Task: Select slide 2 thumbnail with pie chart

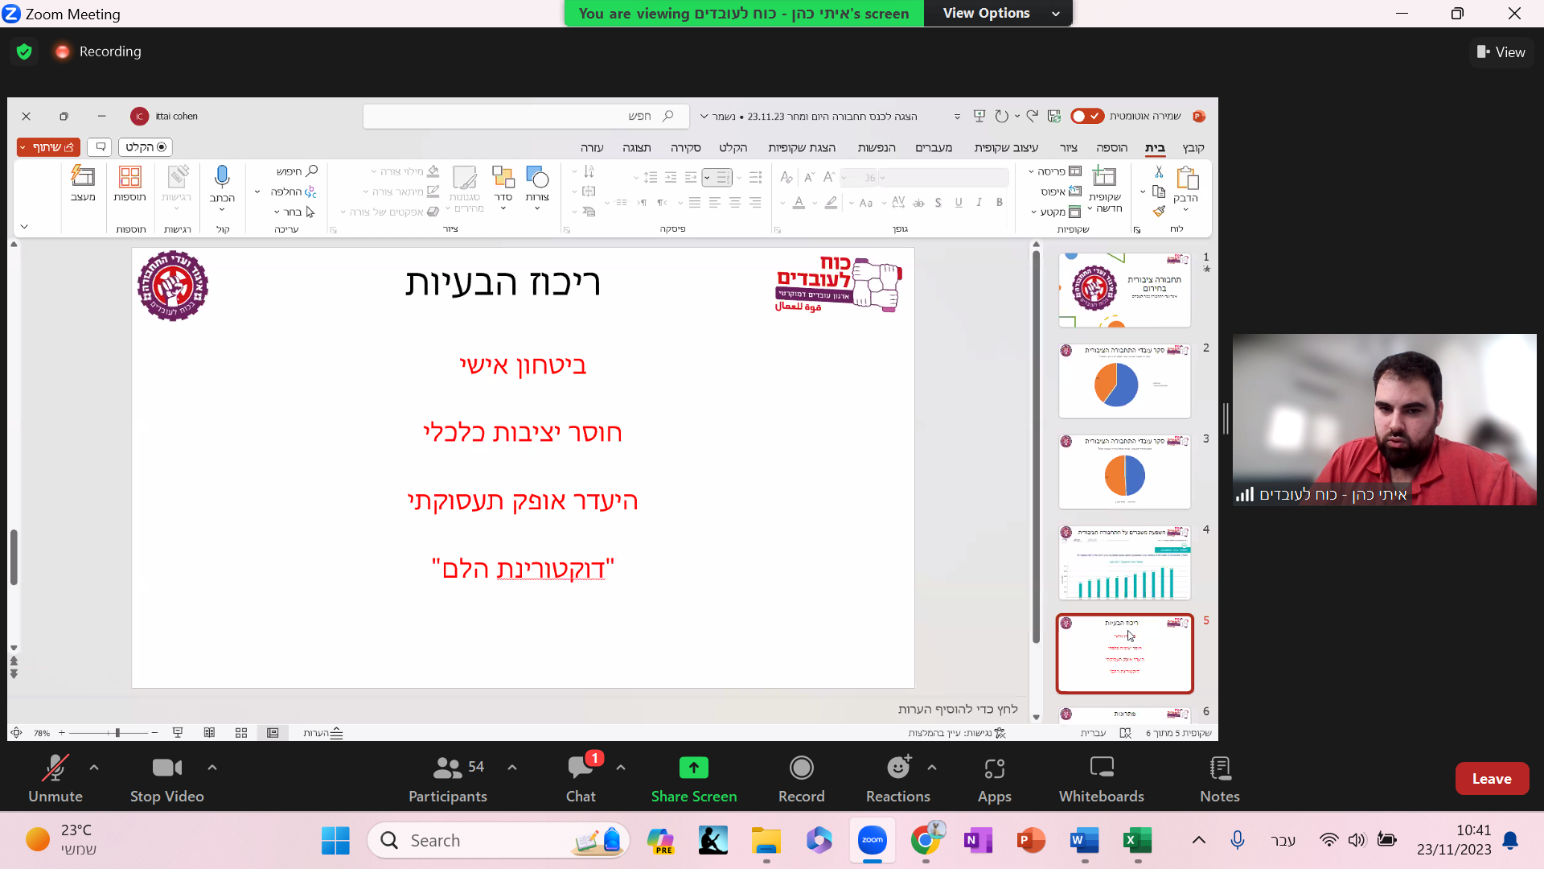Action: pos(1124,381)
